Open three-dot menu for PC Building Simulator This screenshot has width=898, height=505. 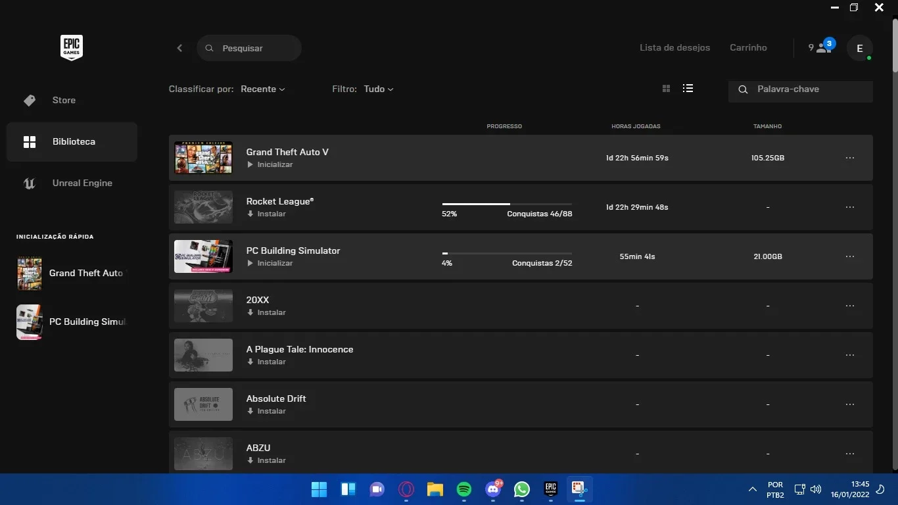click(x=850, y=256)
